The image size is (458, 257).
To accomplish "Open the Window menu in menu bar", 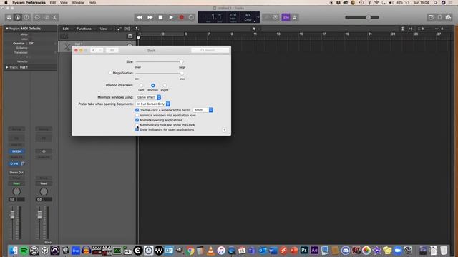I will [x=78, y=3].
